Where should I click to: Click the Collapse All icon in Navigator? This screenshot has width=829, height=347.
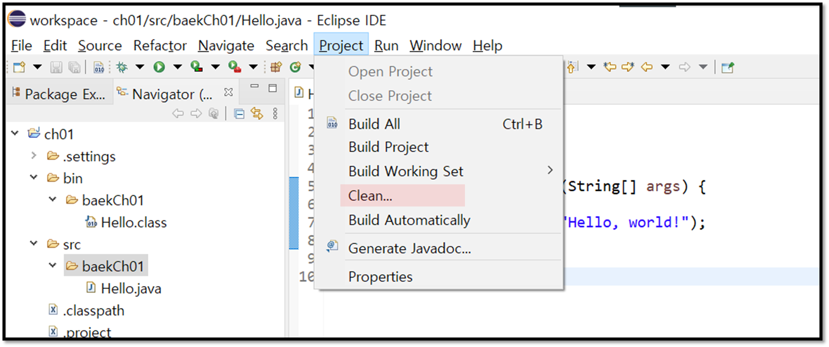click(x=240, y=114)
